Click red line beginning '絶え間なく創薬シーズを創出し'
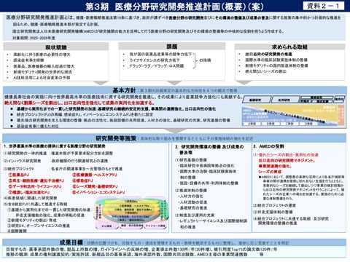 pyautogui.click(x=79, y=103)
